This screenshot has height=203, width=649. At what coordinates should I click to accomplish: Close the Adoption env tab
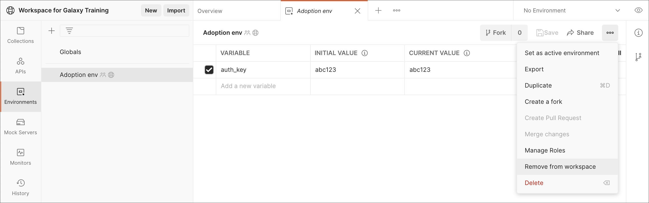[358, 11]
